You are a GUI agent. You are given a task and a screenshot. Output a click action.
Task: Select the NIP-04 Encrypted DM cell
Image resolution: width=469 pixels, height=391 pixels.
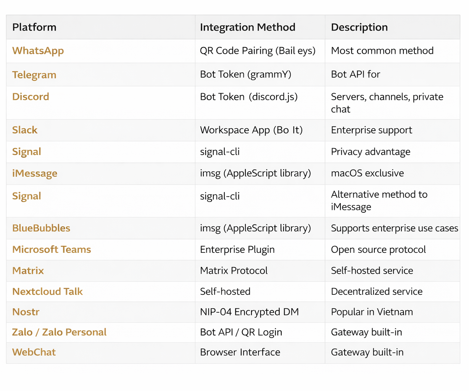pyautogui.click(x=249, y=312)
